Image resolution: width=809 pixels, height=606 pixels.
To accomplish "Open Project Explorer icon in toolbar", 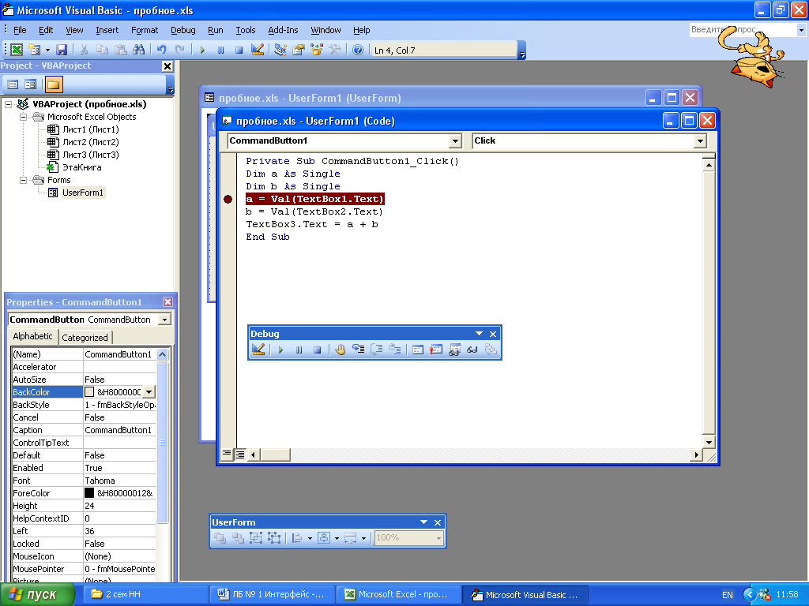I will (x=280, y=50).
